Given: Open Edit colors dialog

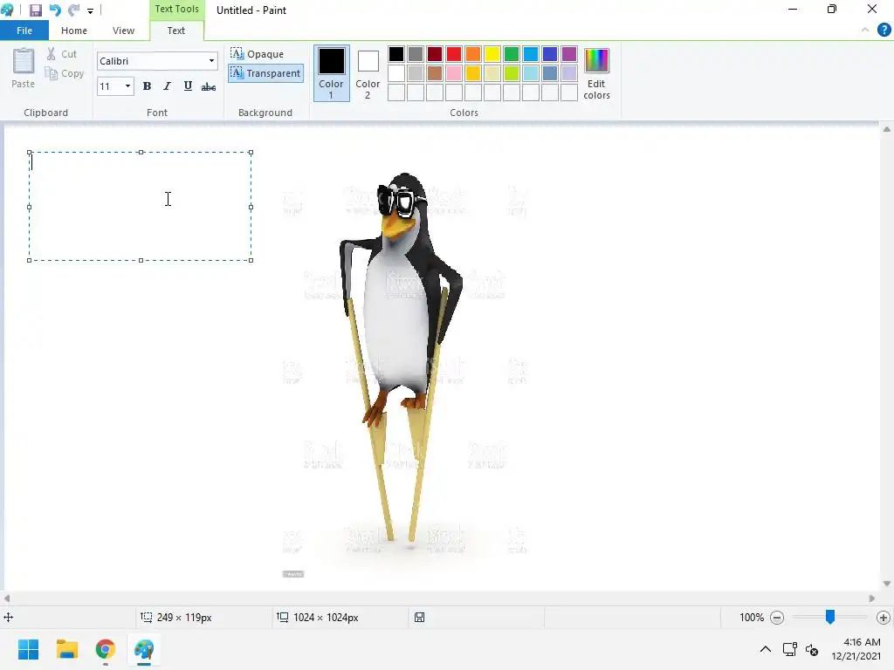Looking at the screenshot, I should [596, 74].
